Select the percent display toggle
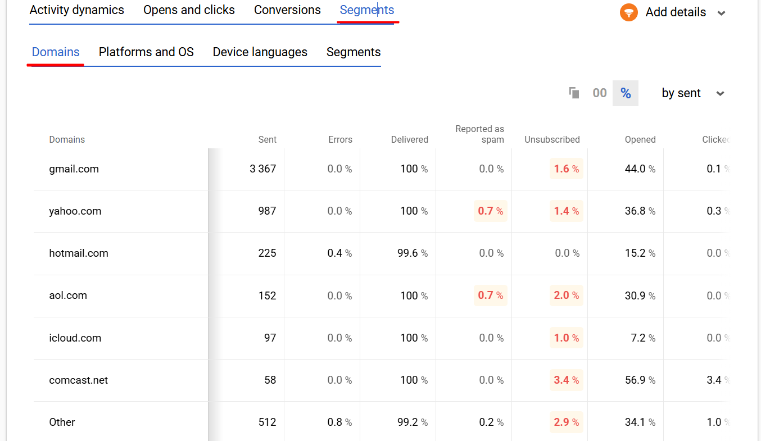Screen dimensions: 761x441 point(626,93)
